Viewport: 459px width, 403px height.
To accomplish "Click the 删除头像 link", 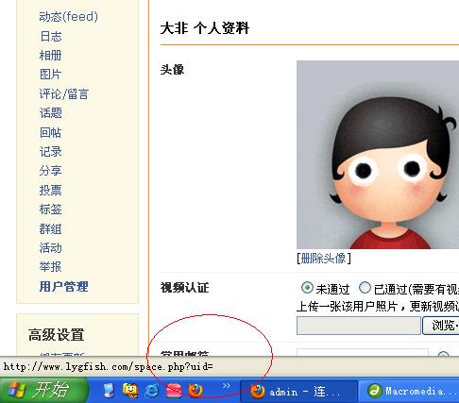I will coord(323,259).
